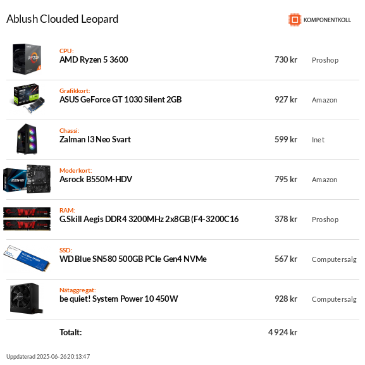Click Computersalg store next to the SSD
This screenshot has height=365, width=365.
click(x=334, y=259)
